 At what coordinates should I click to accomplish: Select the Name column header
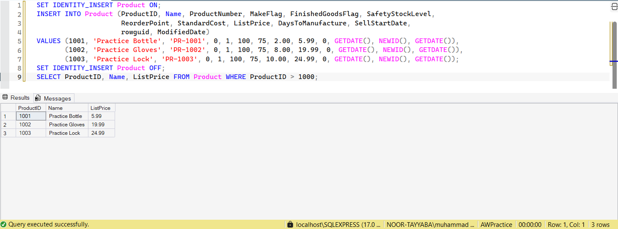67,108
